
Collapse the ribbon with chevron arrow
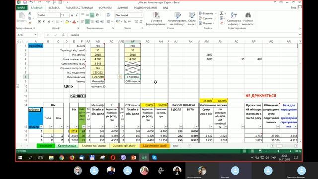point(299,28)
